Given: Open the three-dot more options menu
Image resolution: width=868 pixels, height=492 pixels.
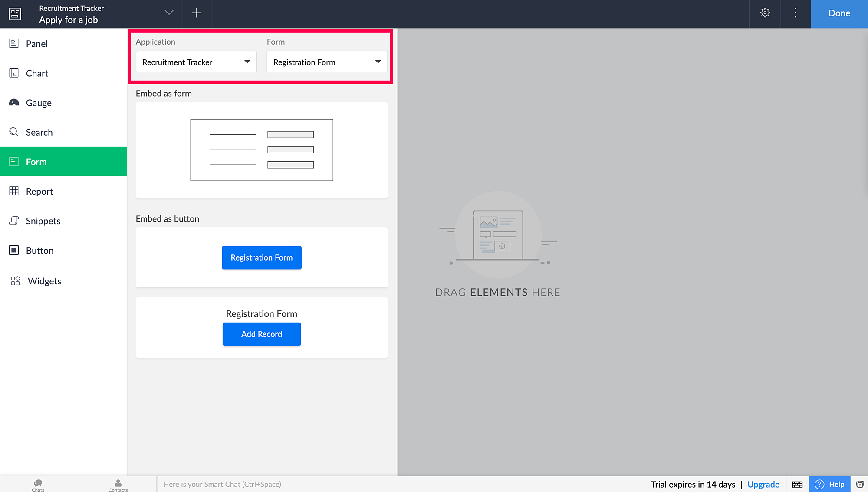Looking at the screenshot, I should click(796, 13).
